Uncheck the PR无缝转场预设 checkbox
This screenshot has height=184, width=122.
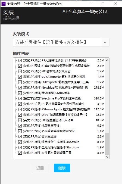tap(20, 60)
